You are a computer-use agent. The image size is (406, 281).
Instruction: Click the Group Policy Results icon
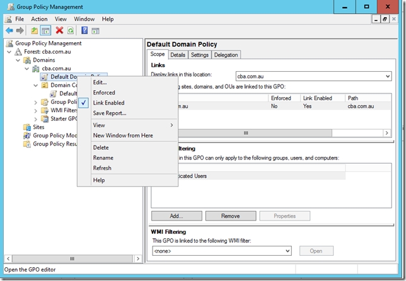(x=27, y=144)
